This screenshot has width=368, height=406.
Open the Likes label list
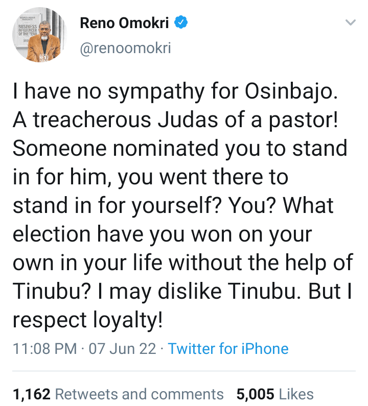click(297, 394)
